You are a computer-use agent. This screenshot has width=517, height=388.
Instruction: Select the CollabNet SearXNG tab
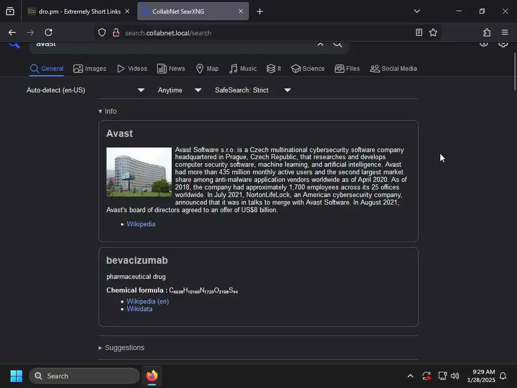point(193,12)
